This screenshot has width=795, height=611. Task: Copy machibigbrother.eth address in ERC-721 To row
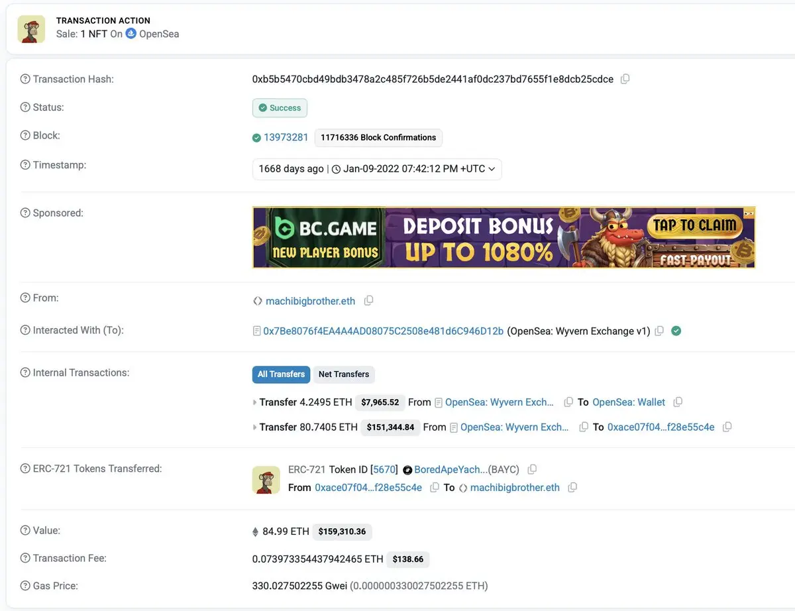tap(572, 488)
